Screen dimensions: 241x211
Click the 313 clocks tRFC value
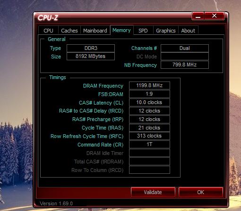click(149, 136)
